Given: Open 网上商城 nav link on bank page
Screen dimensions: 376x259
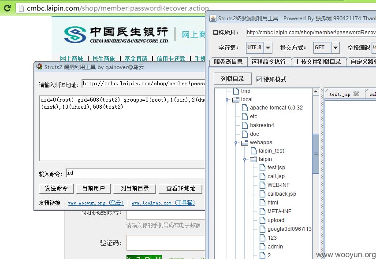Looking at the screenshot, I should (71, 58).
